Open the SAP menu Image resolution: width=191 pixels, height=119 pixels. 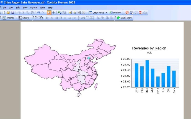point(11,7)
